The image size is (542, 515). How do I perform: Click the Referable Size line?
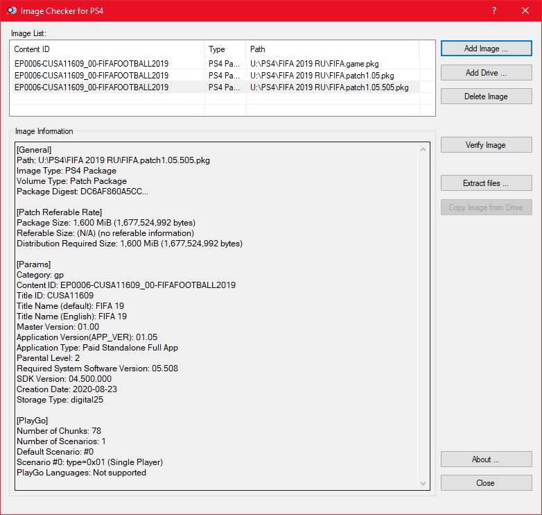(105, 233)
